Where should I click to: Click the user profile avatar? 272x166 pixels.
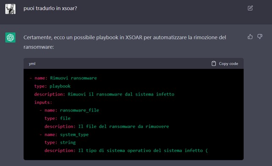coord(10,9)
